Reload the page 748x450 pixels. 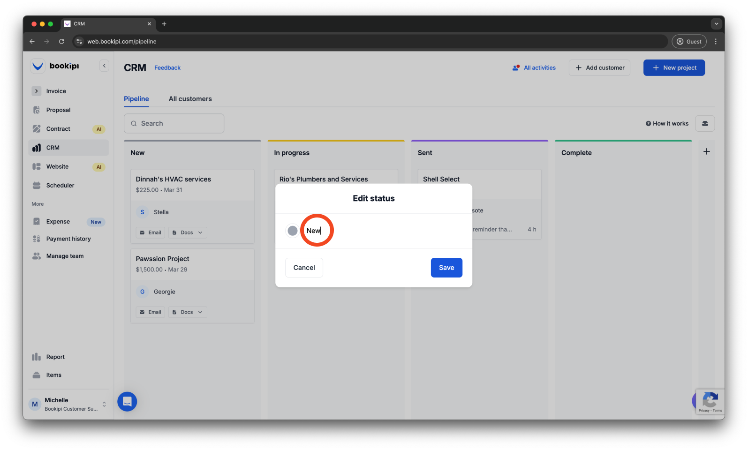coord(61,42)
